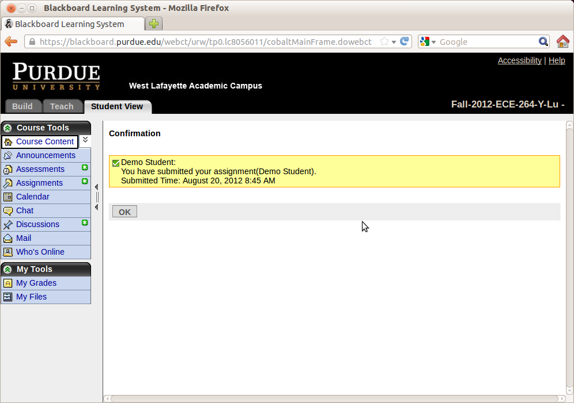This screenshot has width=574, height=403.
Task: Expand the Course Content double-chevron menu
Action: tap(85, 140)
